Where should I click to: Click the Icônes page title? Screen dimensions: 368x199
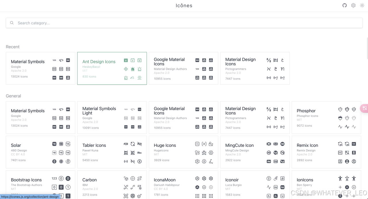click(x=184, y=5)
